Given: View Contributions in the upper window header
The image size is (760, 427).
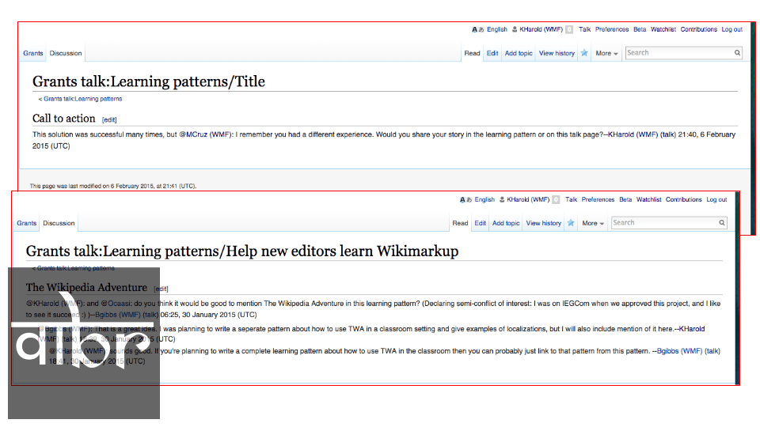Looking at the screenshot, I should tap(698, 29).
